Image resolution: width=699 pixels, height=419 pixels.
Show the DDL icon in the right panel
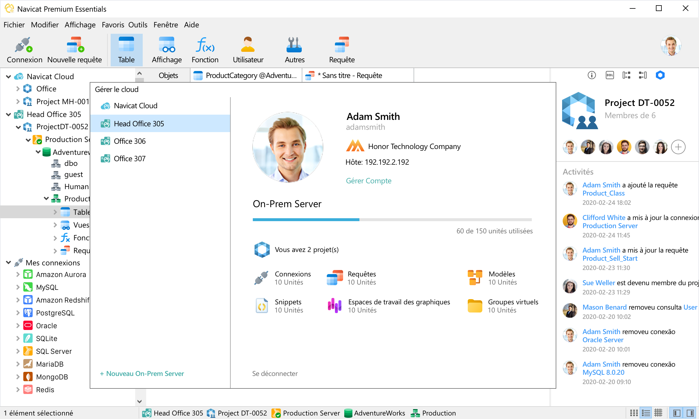pos(610,75)
